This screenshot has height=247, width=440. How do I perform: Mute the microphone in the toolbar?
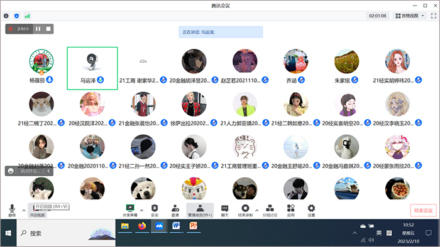click(12, 211)
